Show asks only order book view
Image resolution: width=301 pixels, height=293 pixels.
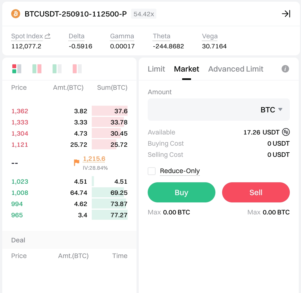(x=77, y=69)
